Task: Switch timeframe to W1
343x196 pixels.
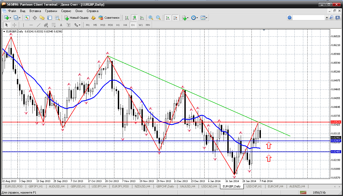Action: (x=141, y=25)
